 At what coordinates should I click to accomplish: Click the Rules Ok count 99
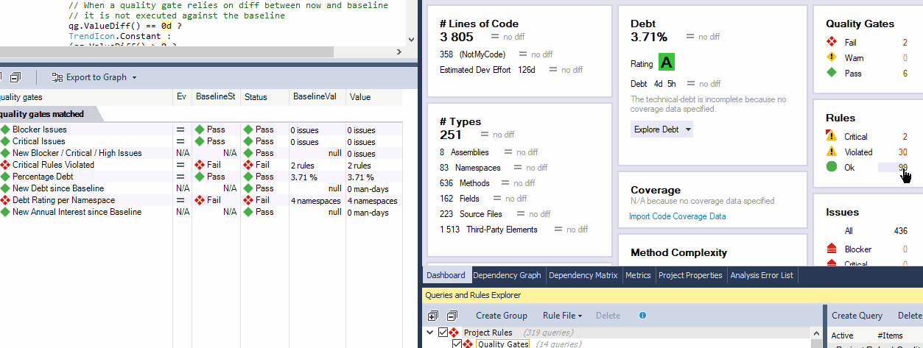point(902,168)
